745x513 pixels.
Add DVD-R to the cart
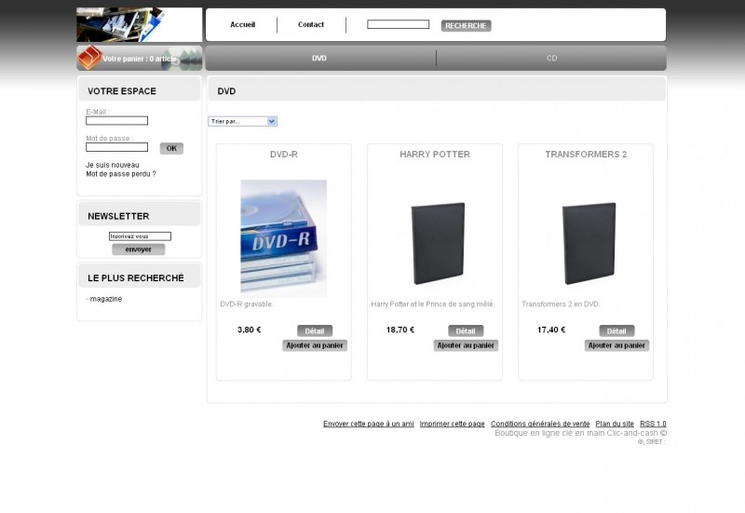(315, 345)
